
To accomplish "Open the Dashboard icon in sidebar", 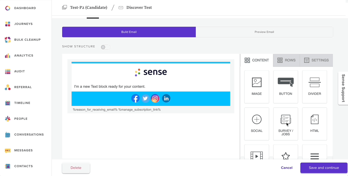I will click(8, 8).
